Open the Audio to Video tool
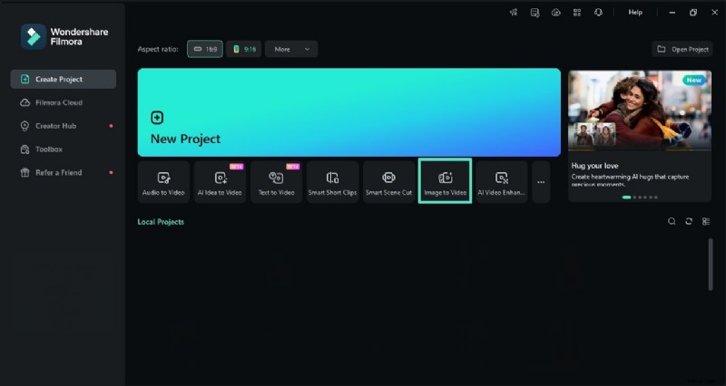Image resolution: width=726 pixels, height=386 pixels. pyautogui.click(x=163, y=182)
